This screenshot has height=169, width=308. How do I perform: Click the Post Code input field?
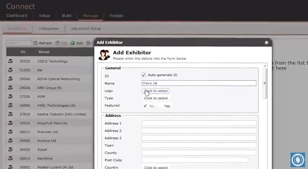195,160
